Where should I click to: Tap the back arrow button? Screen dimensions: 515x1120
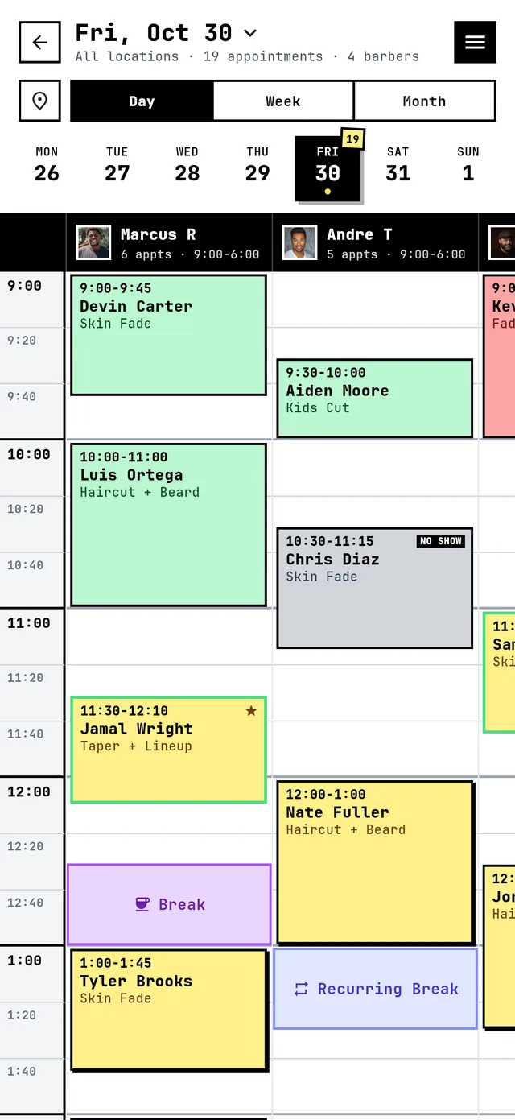point(39,43)
